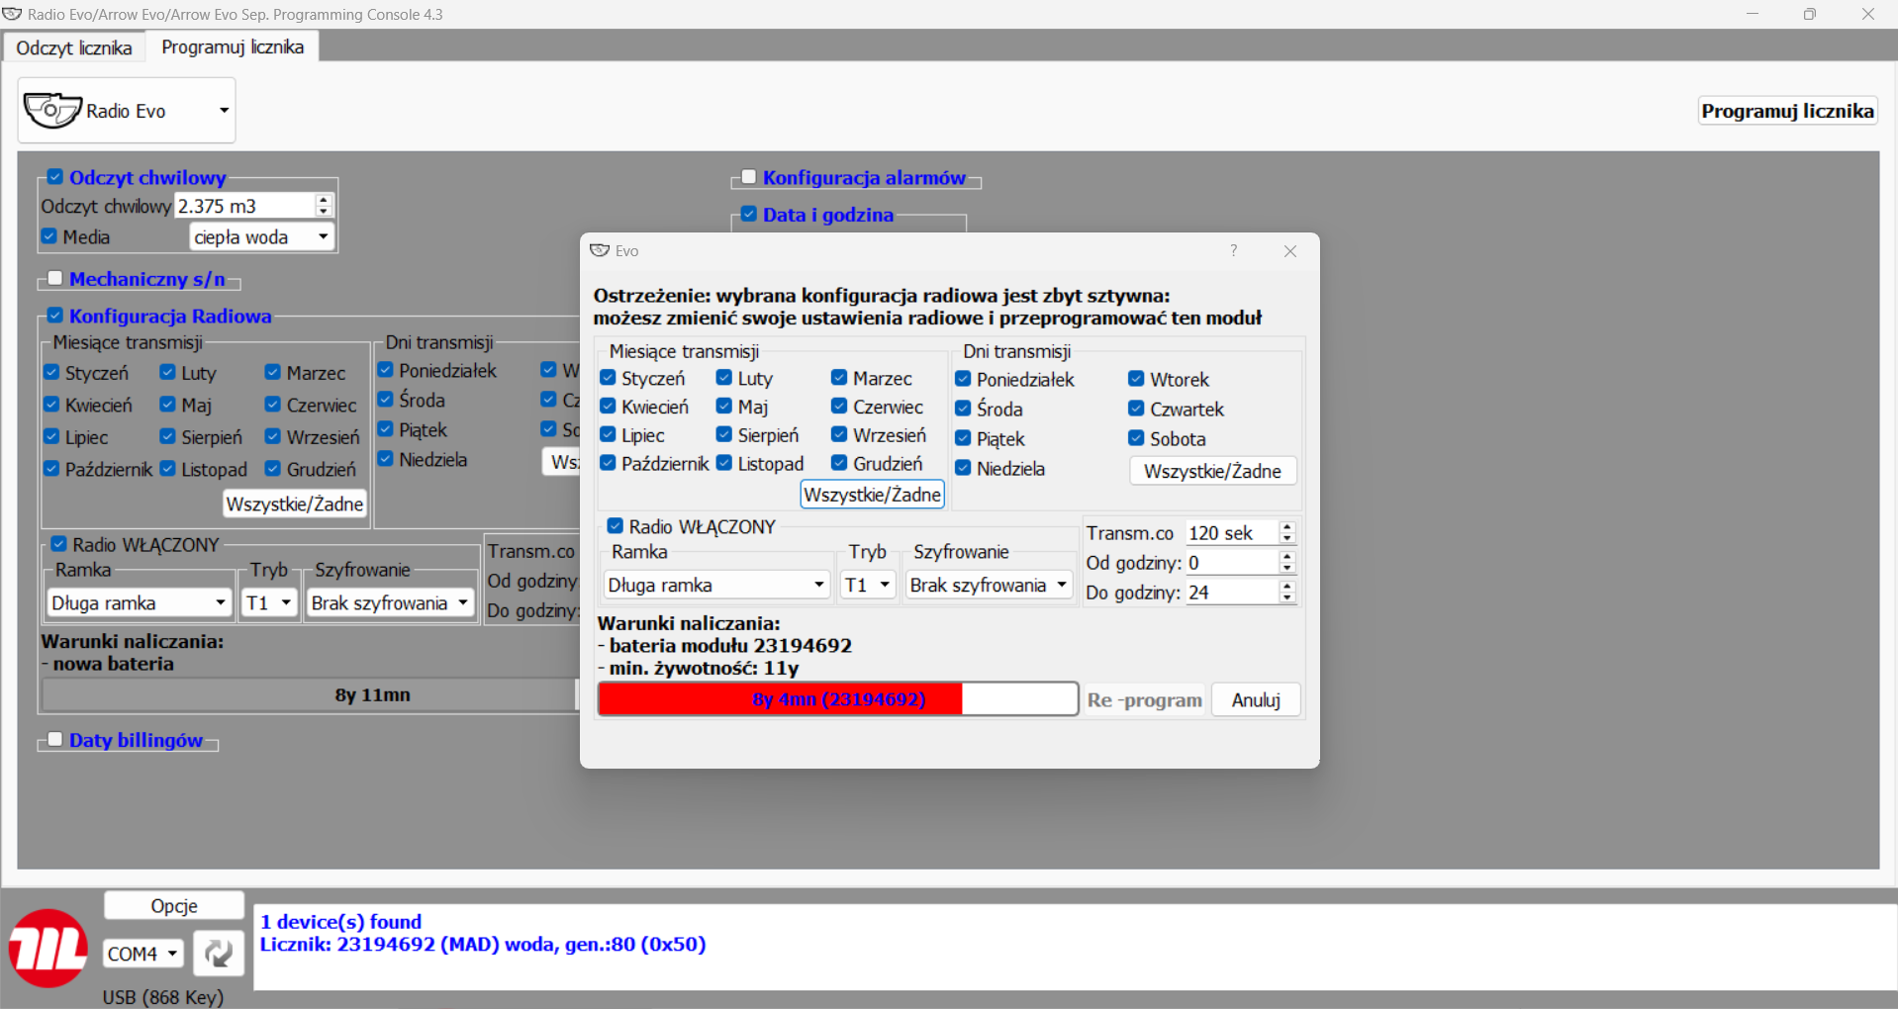Click the Licznik: 23194692 log line
1898x1009 pixels.
483,944
